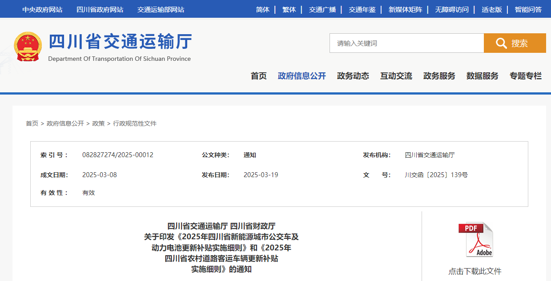Open the 政务动态 navigation item
Viewport: 551px width, 281px height.
tap(353, 76)
